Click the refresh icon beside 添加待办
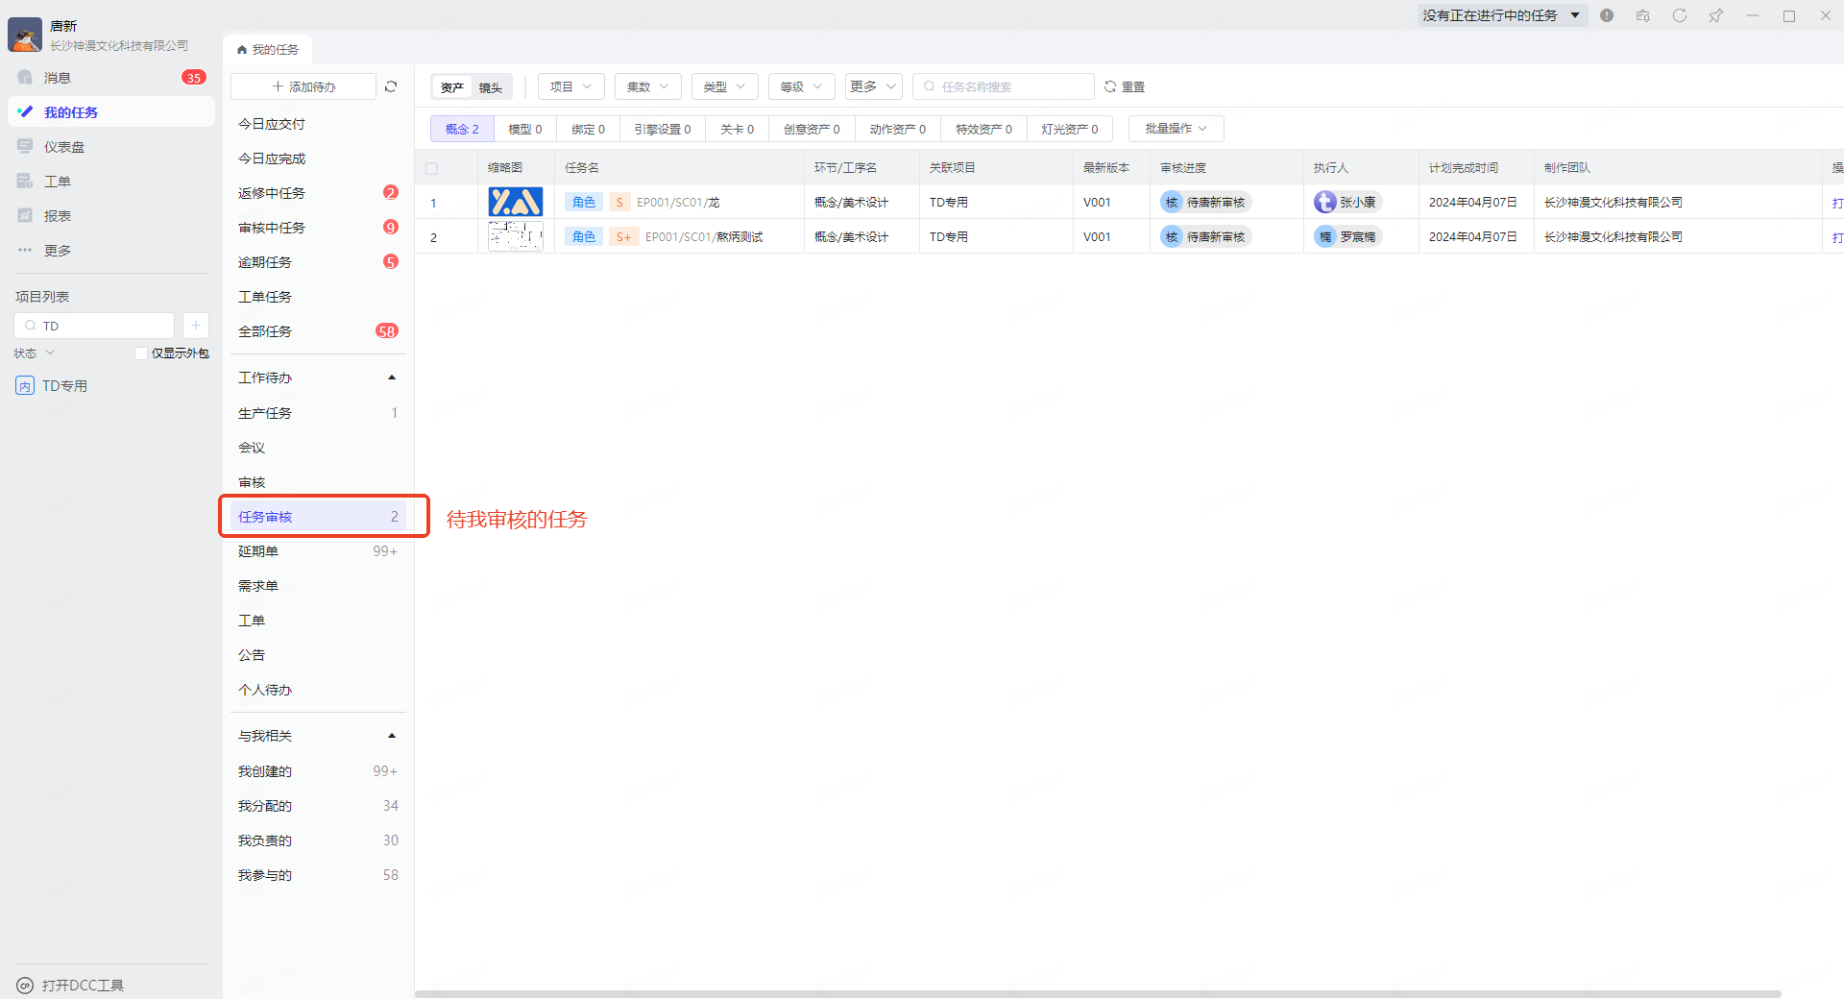The height and width of the screenshot is (999, 1844). pos(391,86)
